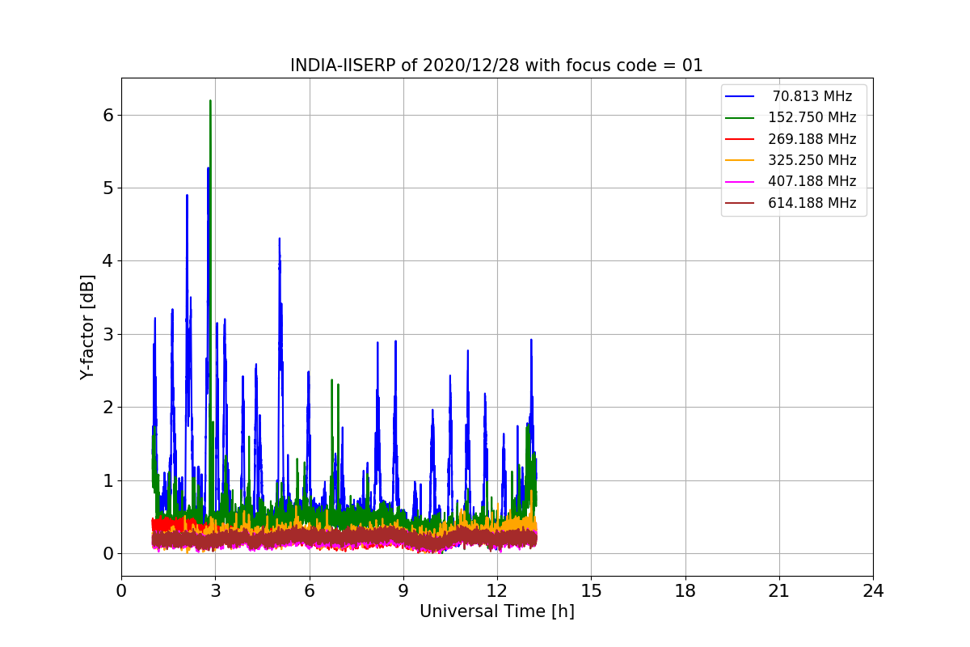Click the blue peak near 5 hours
This screenshot has width=970, height=647.
pos(280,241)
